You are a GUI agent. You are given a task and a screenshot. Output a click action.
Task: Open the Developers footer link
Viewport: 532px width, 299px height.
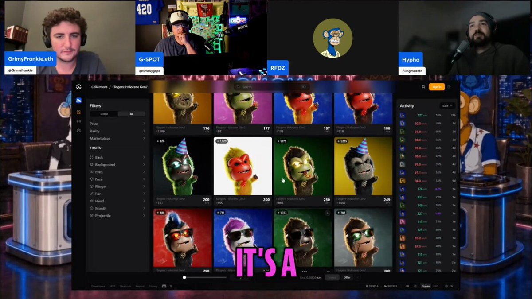click(x=98, y=286)
